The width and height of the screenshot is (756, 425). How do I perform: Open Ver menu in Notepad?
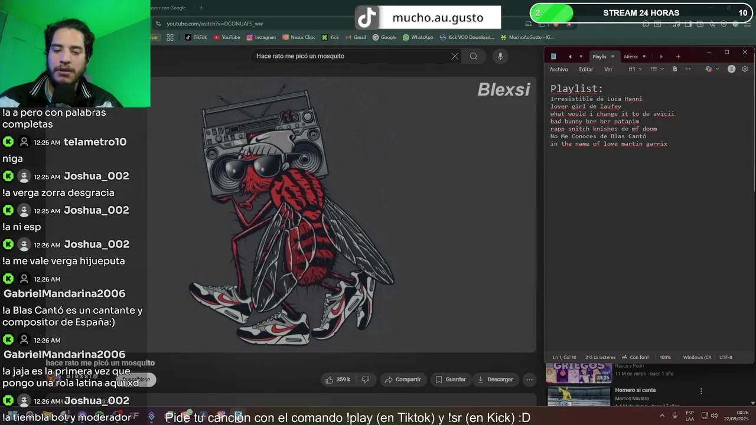(608, 69)
